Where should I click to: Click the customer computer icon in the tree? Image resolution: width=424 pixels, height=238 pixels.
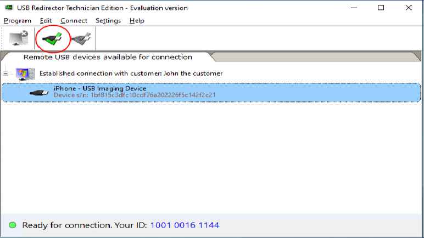[25, 73]
